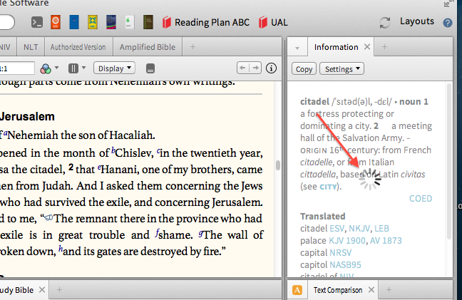Click the sync refresh icon

pyautogui.click(x=385, y=22)
